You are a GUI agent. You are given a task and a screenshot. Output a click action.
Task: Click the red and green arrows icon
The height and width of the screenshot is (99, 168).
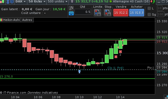click(x=152, y=2)
